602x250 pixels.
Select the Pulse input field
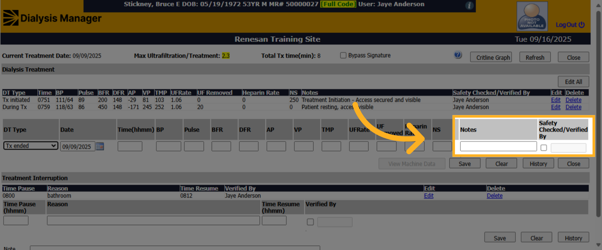194,146
